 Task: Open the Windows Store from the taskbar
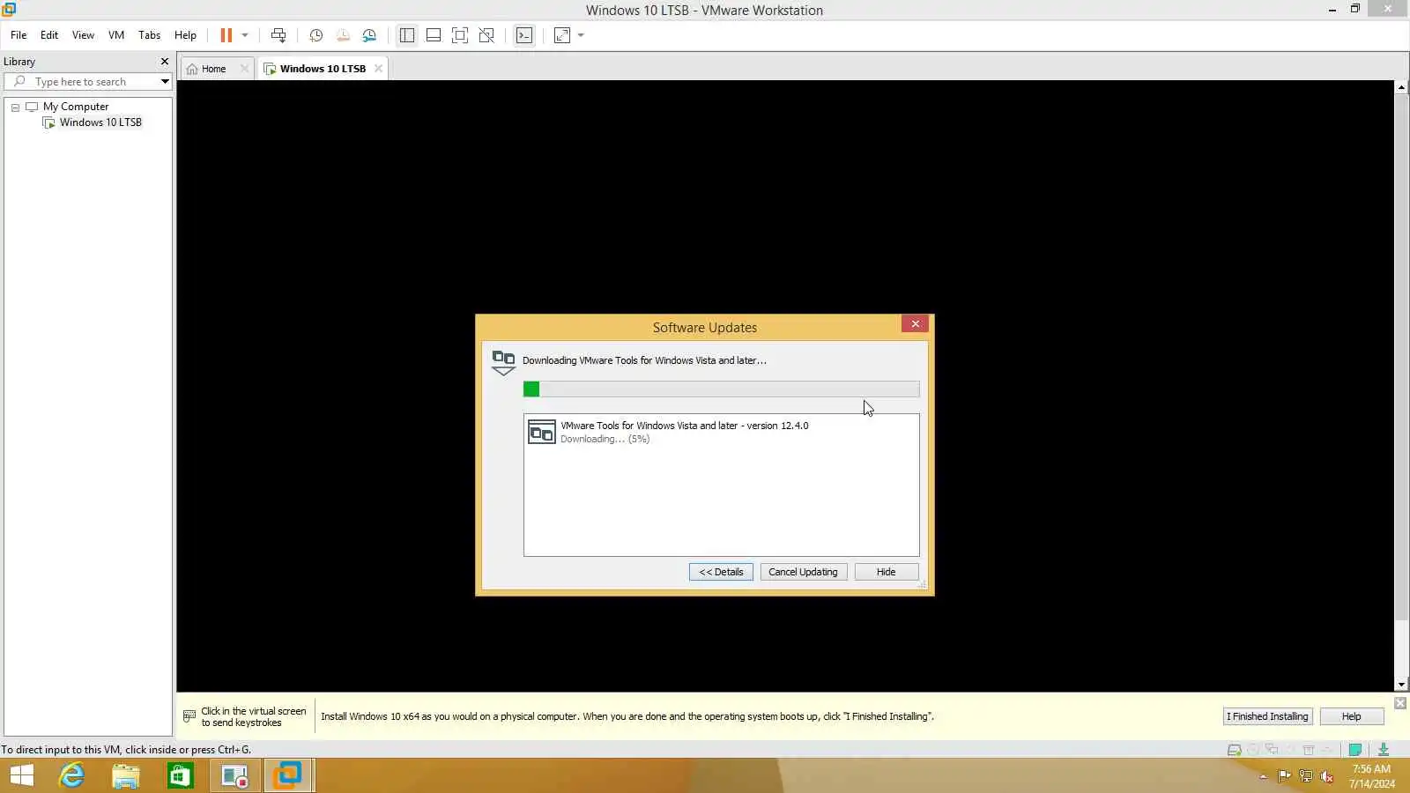click(x=181, y=775)
